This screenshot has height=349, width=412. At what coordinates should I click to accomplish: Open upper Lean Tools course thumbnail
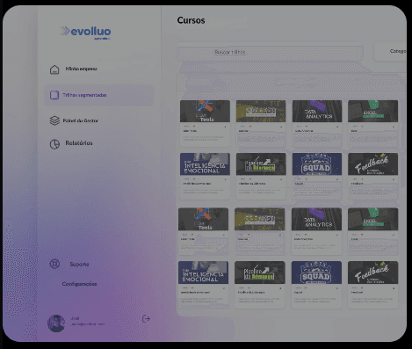pyautogui.click(x=205, y=111)
